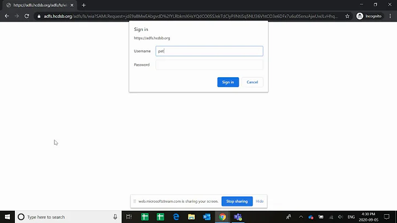The width and height of the screenshot is (397, 223).
Task: Minimize the Chrome window
Action: point(362,4)
